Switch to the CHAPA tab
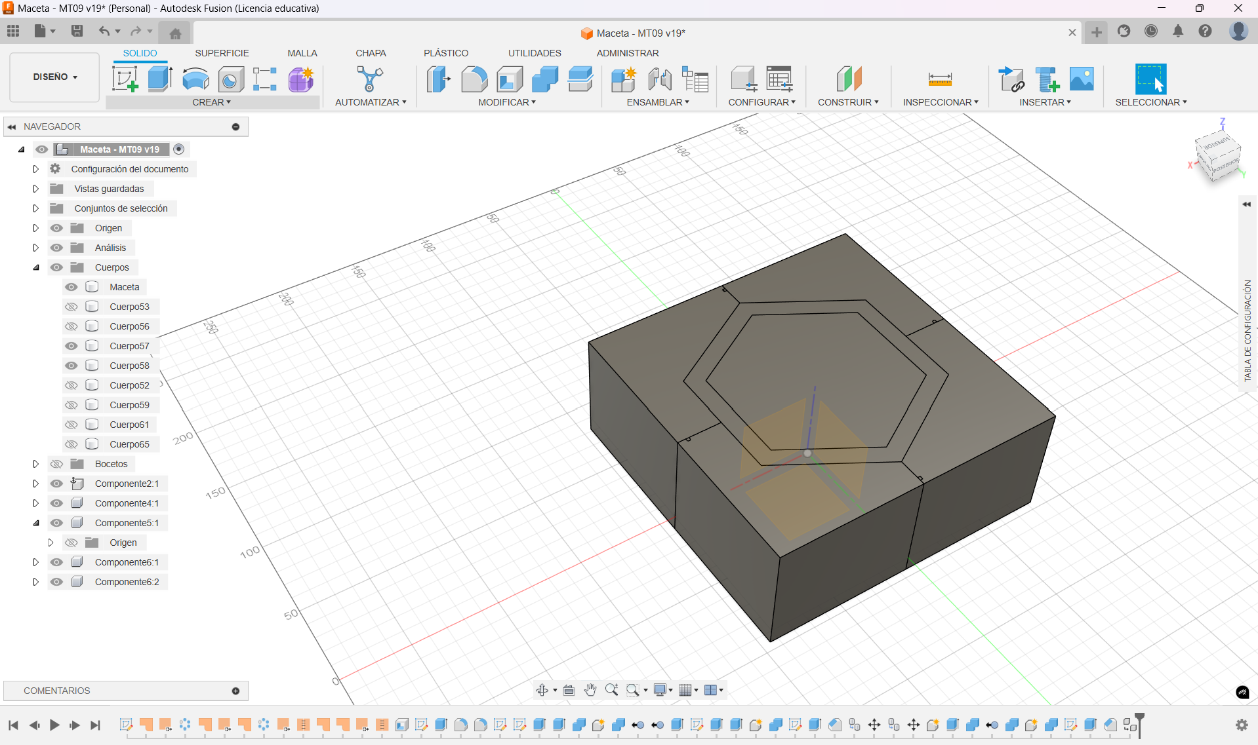Screen dimensions: 1258x745 pyautogui.click(x=371, y=53)
